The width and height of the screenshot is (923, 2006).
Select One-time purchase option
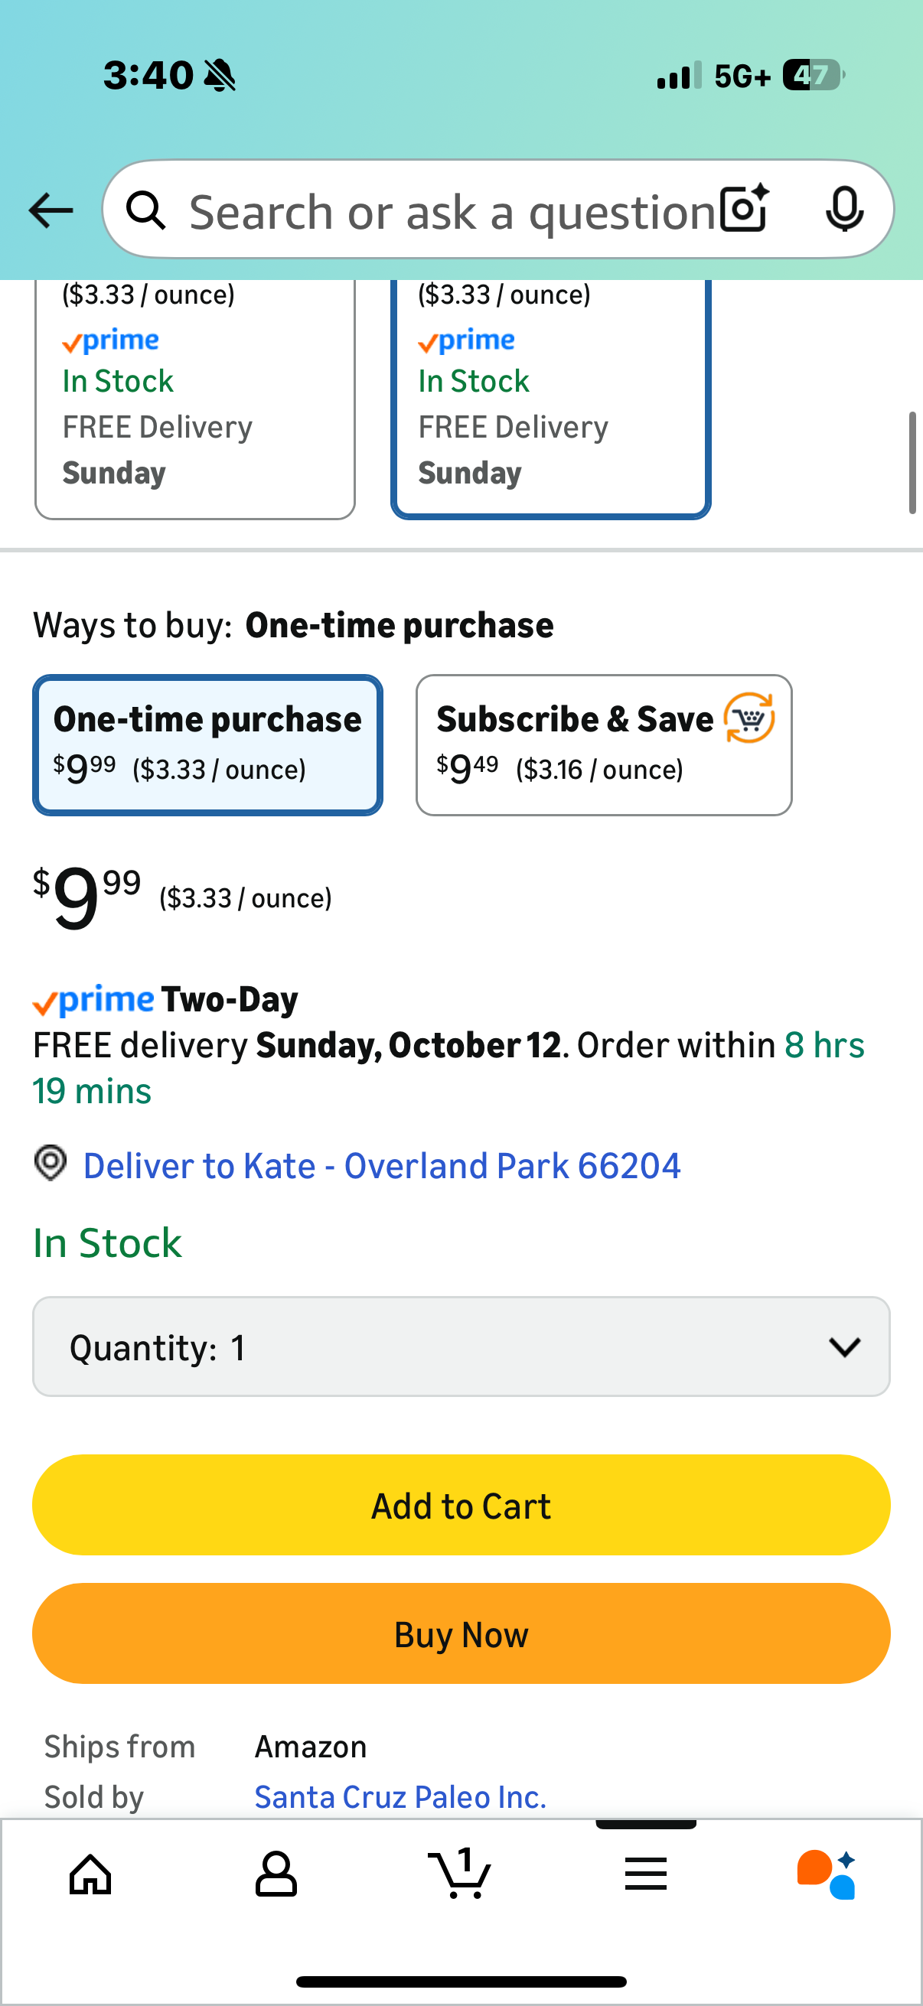point(207,744)
